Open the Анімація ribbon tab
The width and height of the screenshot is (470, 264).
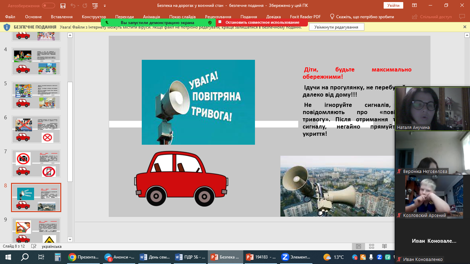[151, 17]
